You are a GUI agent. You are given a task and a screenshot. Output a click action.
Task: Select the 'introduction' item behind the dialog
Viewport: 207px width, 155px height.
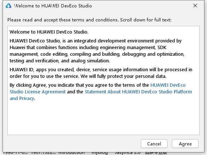[71, 153]
